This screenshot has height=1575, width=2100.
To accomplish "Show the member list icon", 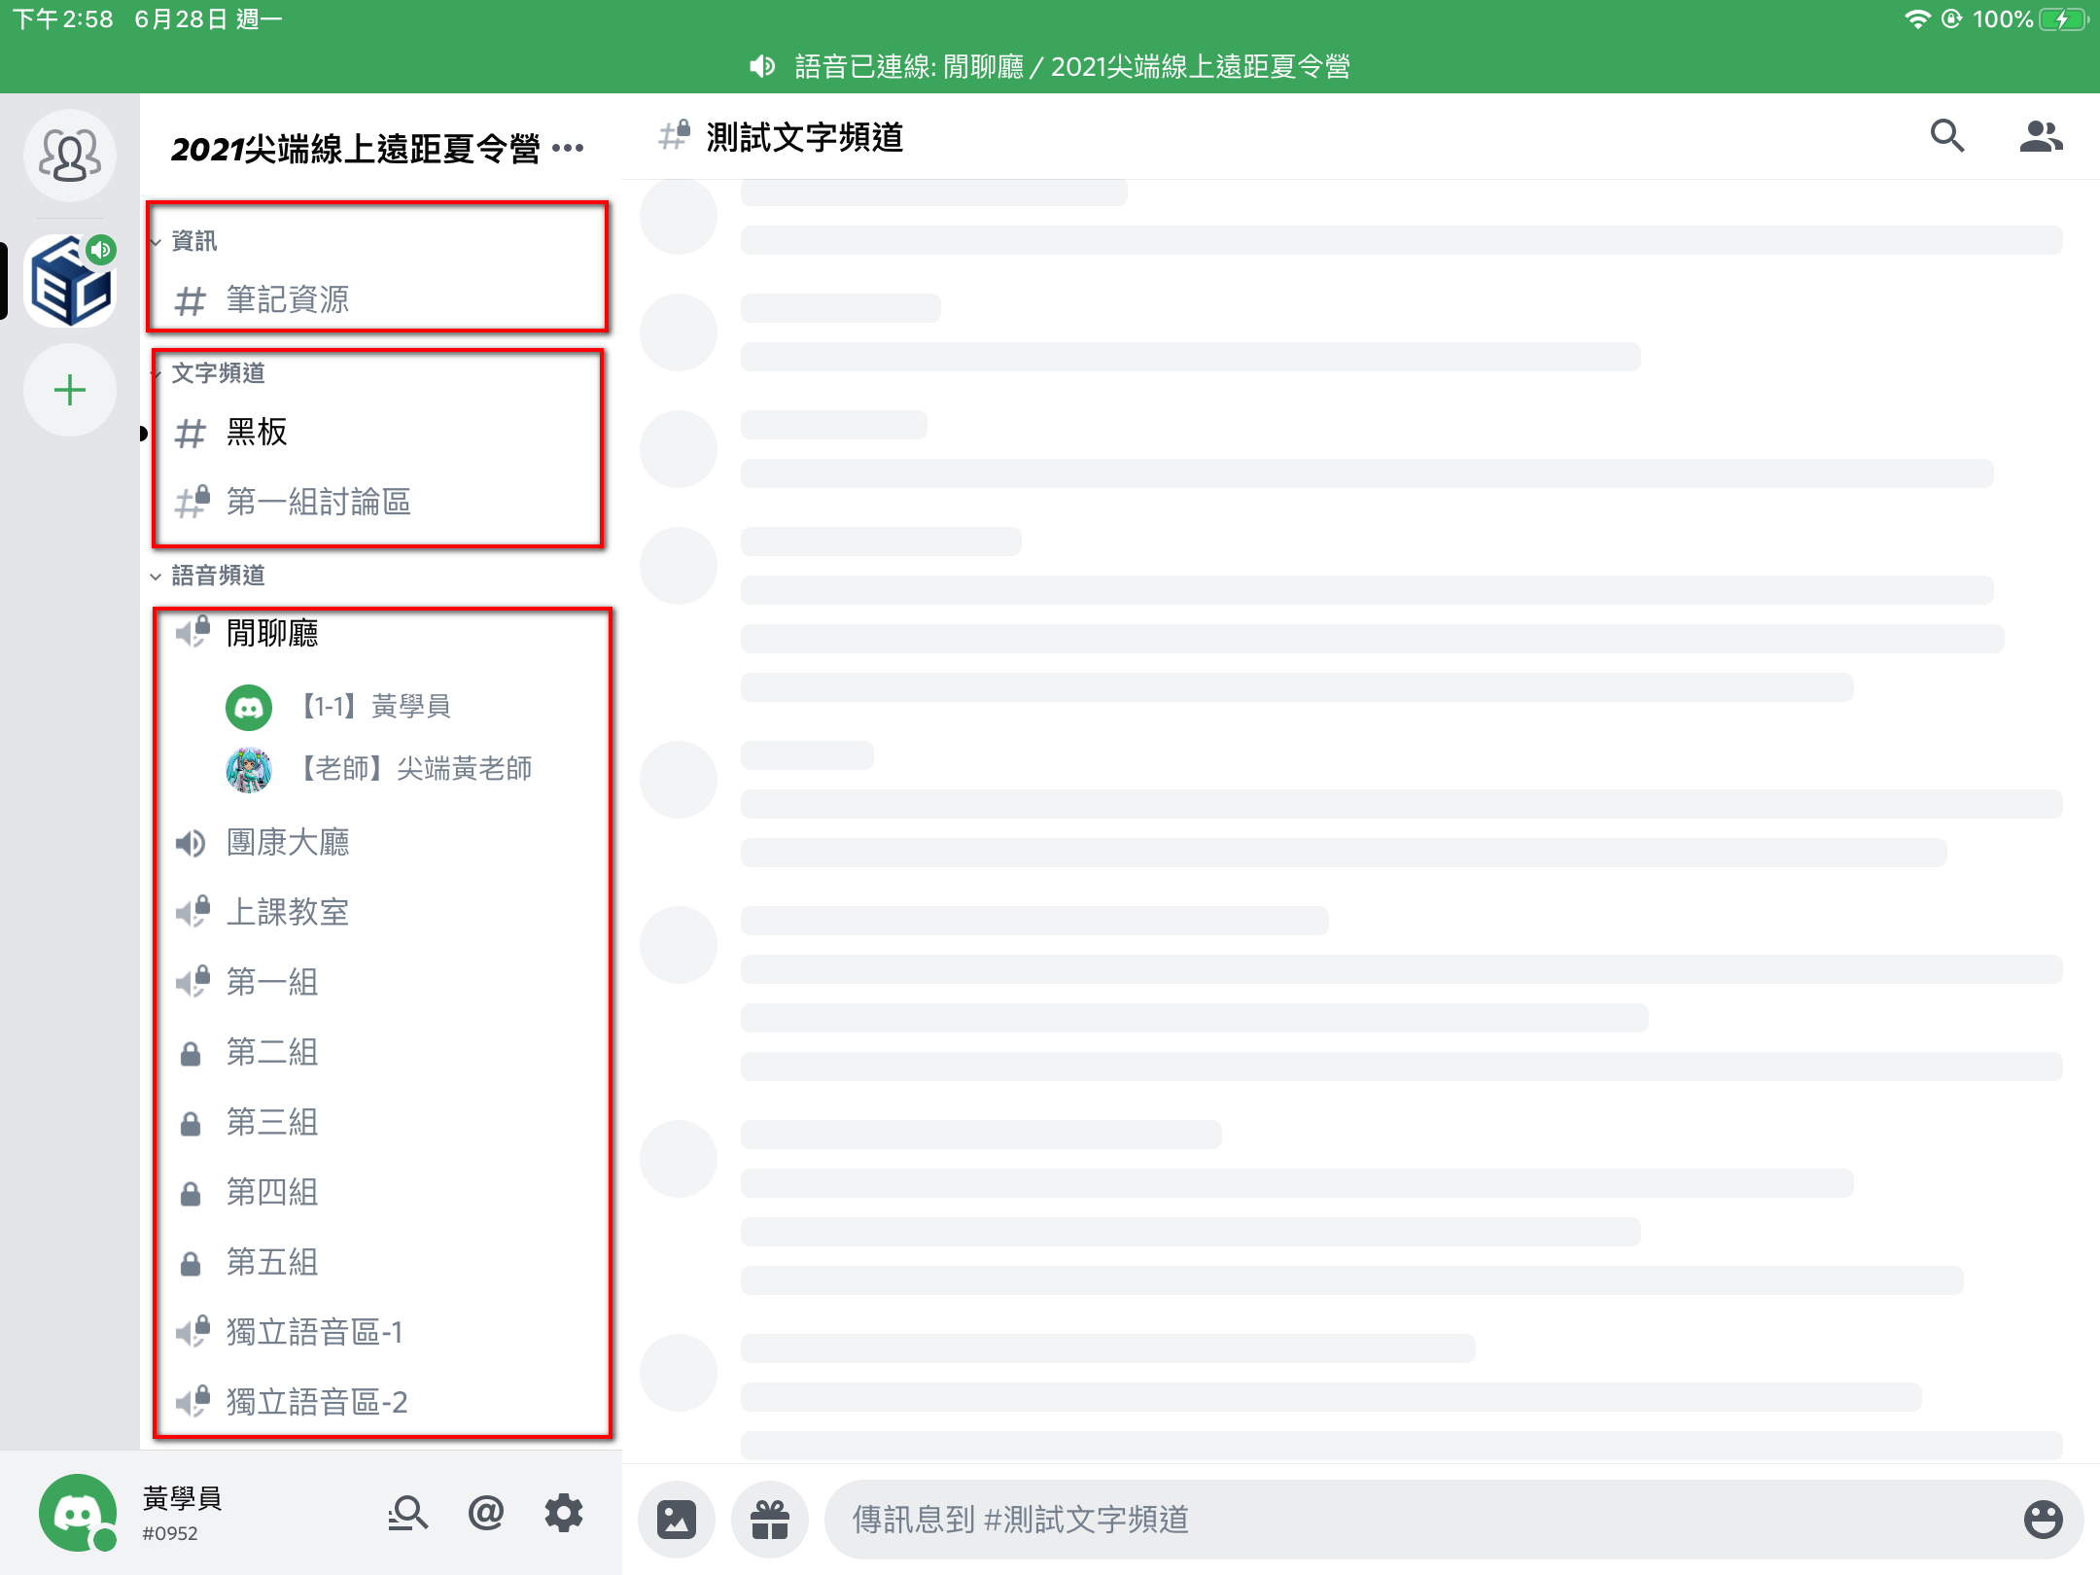I will [x=2040, y=137].
